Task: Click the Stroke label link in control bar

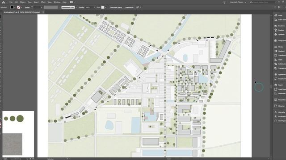Action: point(27,7)
